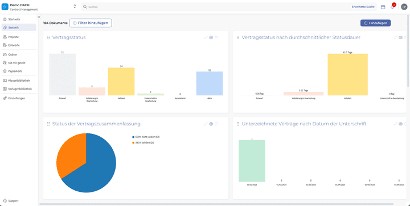410x206 pixels.
Task: Click the horizontal scrollbar at bottom
Action: (x=216, y=204)
